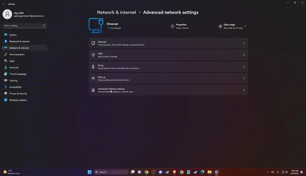Viewport: 306px width, 176px height.
Task: Open the taskbar clock and date
Action: 295,172
